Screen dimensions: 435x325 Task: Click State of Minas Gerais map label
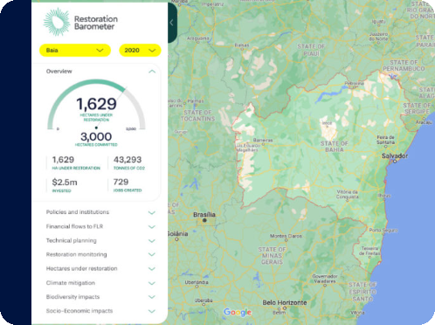[x=272, y=255]
